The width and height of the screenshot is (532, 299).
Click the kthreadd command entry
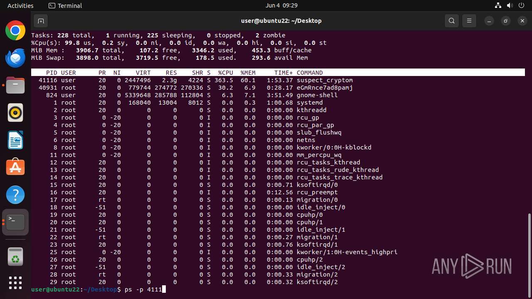point(312,110)
